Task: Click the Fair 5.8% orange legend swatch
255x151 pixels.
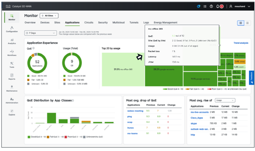Action: [x=28, y=80]
